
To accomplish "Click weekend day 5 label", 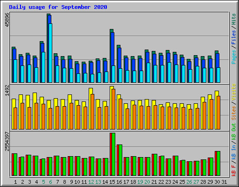I will 43,182.
